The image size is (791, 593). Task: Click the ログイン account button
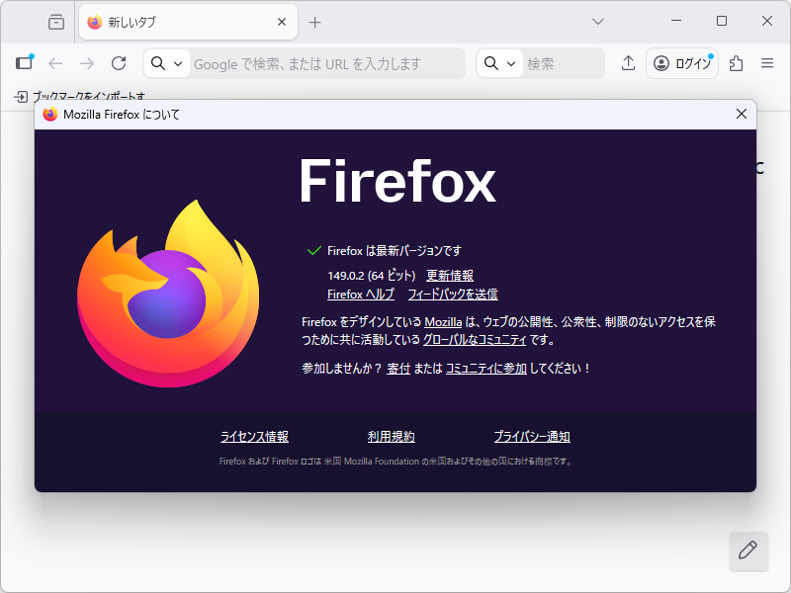tap(681, 62)
